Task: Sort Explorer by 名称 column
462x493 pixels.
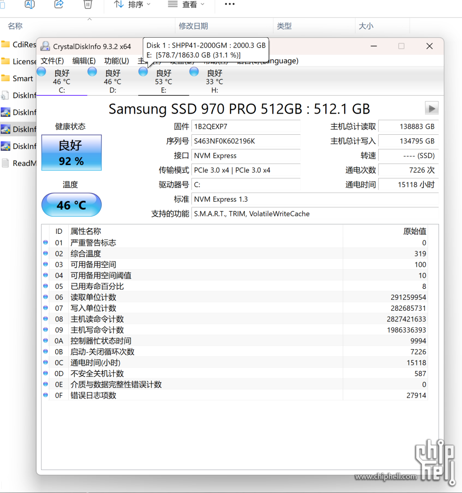Action: coord(15,26)
